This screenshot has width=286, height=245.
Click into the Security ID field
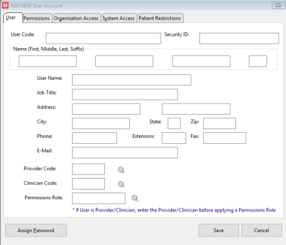click(239, 38)
